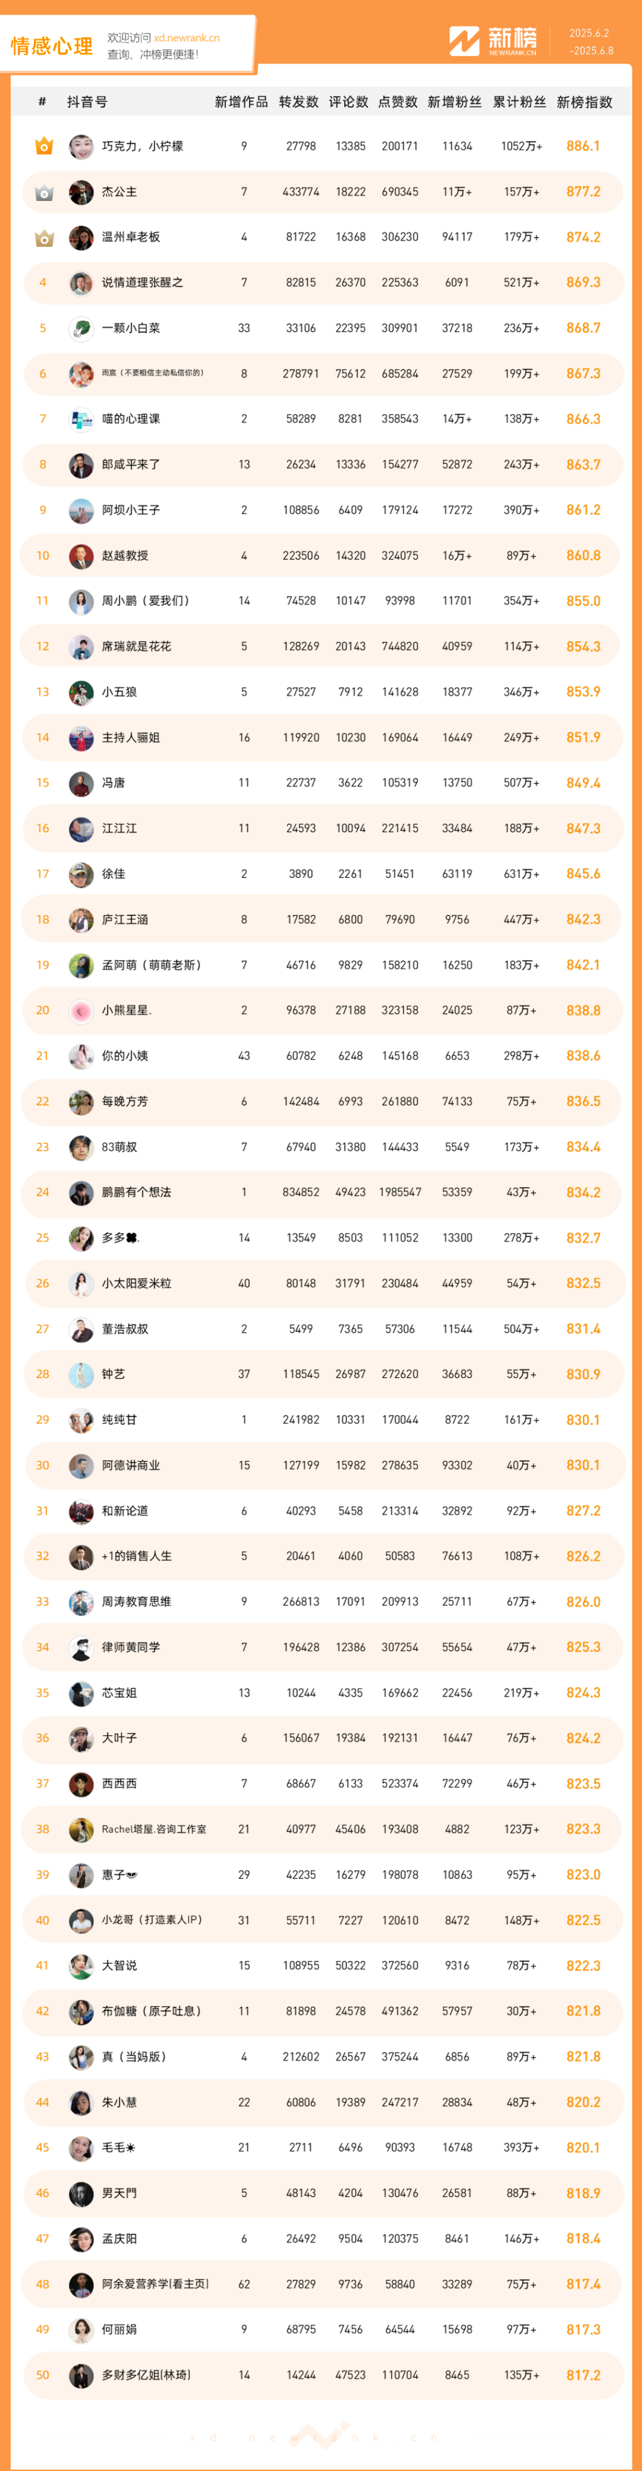Click the pink avatar of 小熊星星.
The width and height of the screenshot is (642, 2471).
(81, 1010)
